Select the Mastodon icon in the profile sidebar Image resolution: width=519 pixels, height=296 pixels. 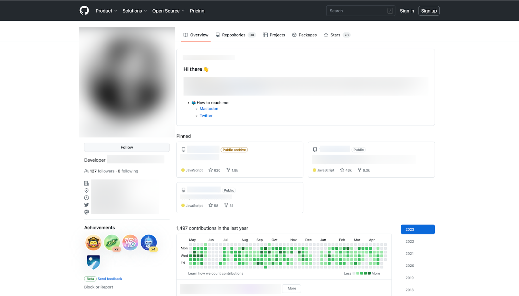pyautogui.click(x=86, y=212)
